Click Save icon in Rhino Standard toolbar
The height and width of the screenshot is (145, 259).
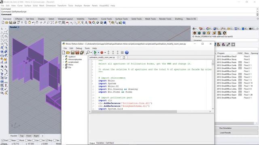(x=11, y=23)
